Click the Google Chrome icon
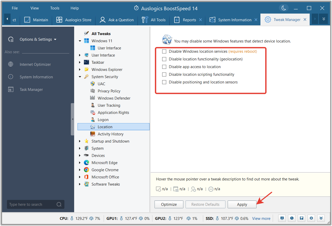 (x=86, y=170)
